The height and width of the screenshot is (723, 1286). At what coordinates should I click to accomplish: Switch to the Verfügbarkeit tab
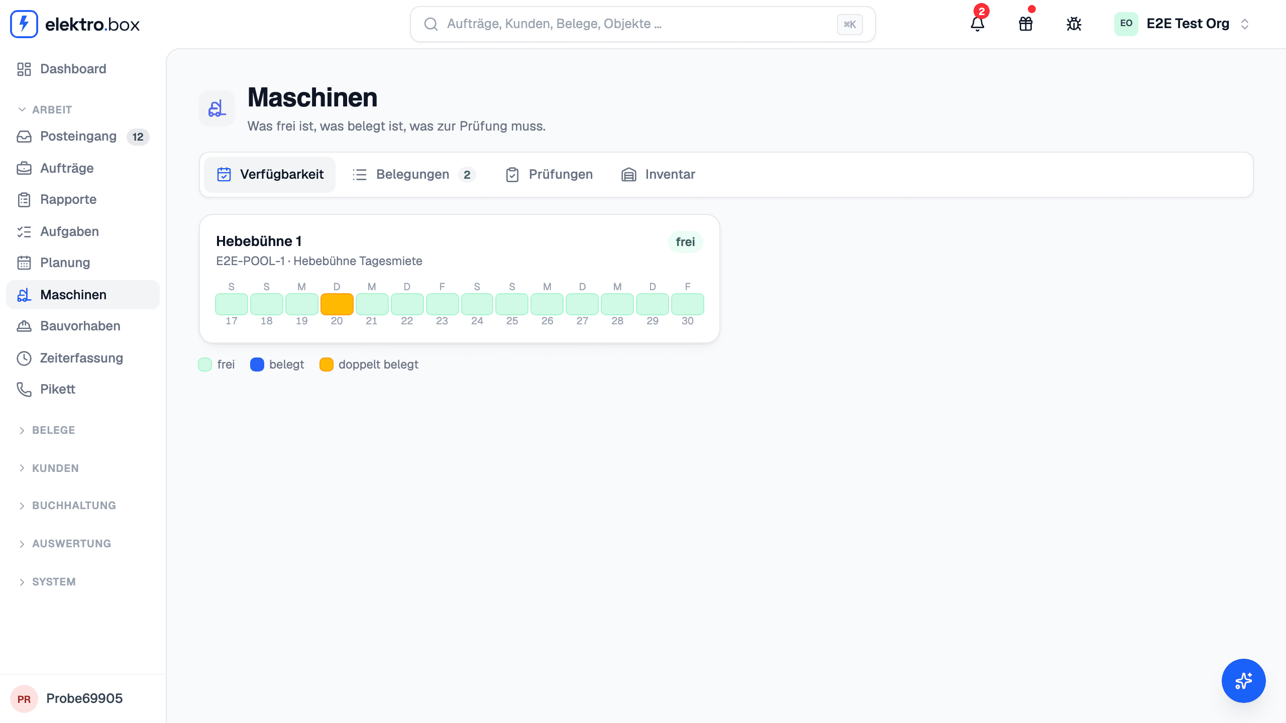270,175
